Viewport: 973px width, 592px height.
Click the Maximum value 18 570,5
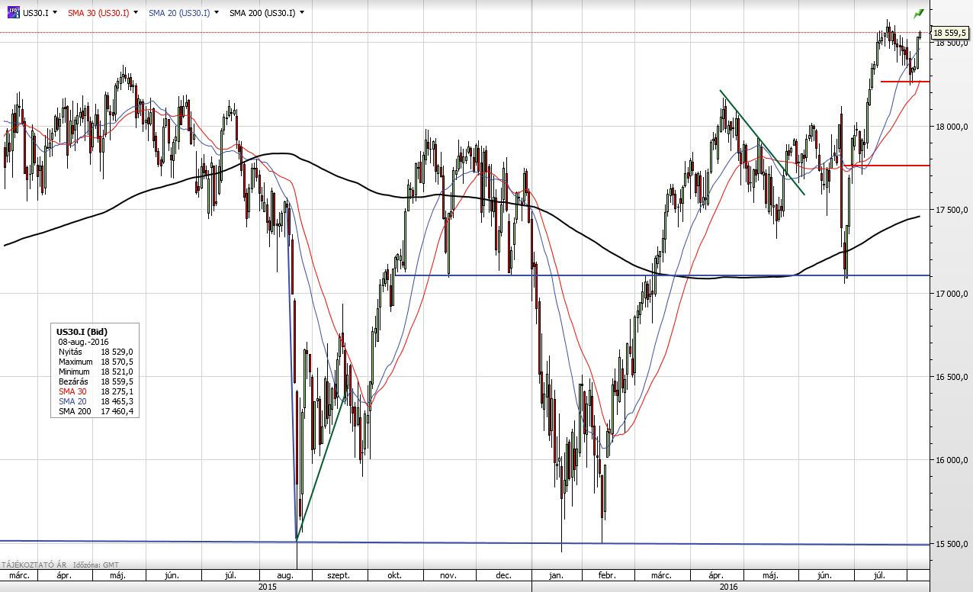117,362
